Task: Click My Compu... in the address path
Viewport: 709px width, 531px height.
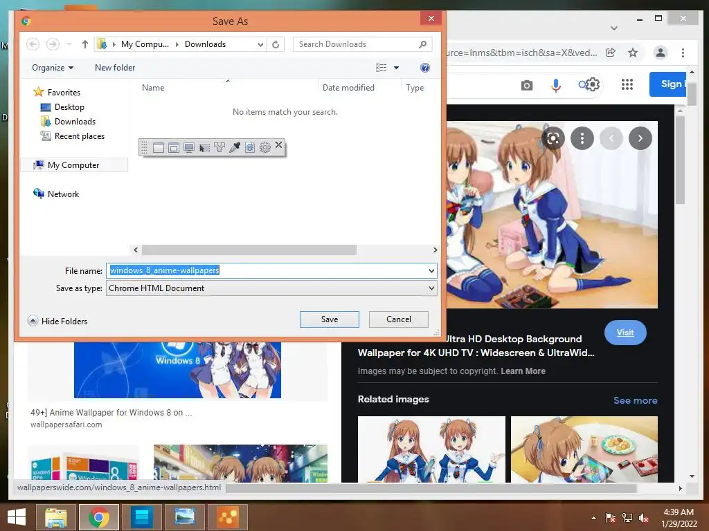Action: pos(145,44)
